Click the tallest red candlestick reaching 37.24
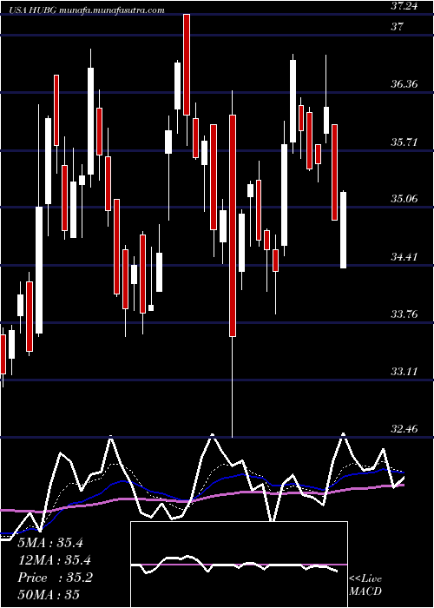The width and height of the screenshot is (434, 608). pos(187,64)
